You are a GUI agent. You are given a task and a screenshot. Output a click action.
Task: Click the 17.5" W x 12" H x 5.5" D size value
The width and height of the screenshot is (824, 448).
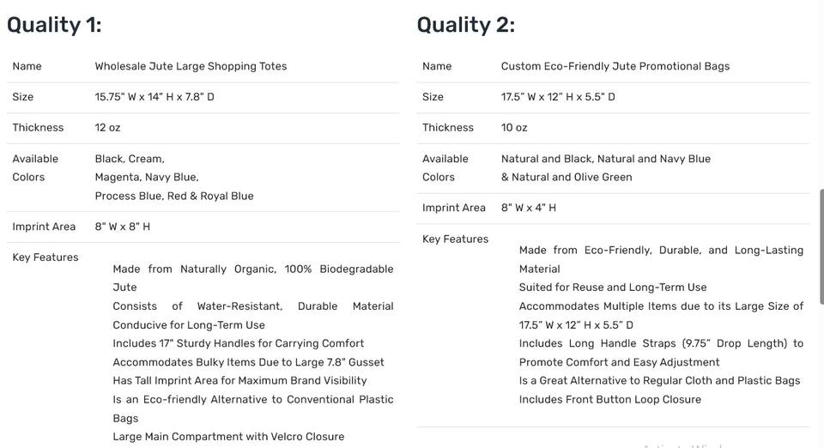click(x=558, y=97)
